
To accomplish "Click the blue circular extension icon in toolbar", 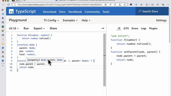I will [x=136, y=5].
